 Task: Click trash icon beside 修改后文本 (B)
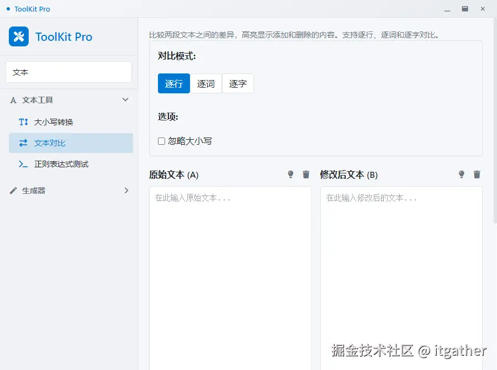tap(477, 175)
